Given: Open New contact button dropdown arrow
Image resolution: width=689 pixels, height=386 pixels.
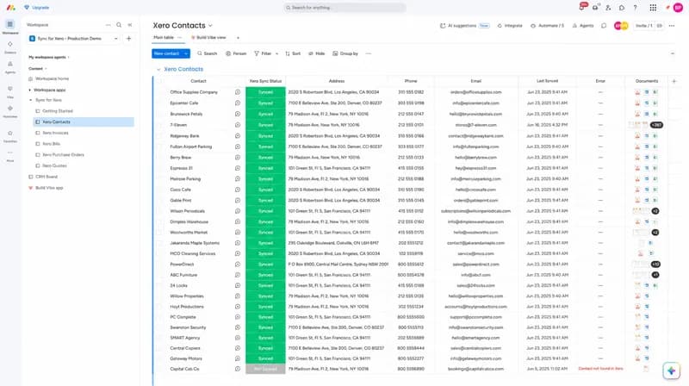Looking at the screenshot, I should [186, 53].
